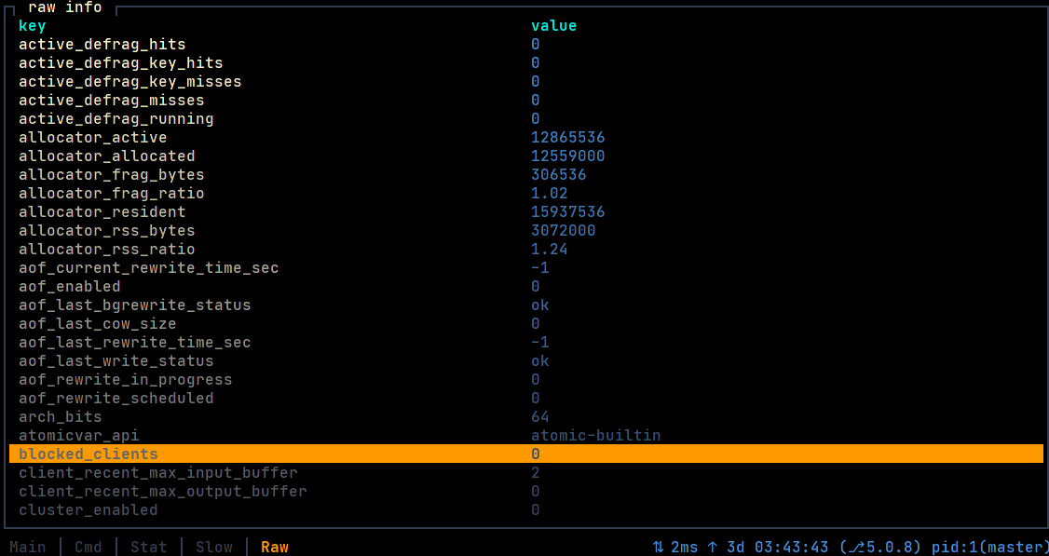The height and width of the screenshot is (556, 1049).
Task: Select the cluster_enabled row
Action: 526,510
